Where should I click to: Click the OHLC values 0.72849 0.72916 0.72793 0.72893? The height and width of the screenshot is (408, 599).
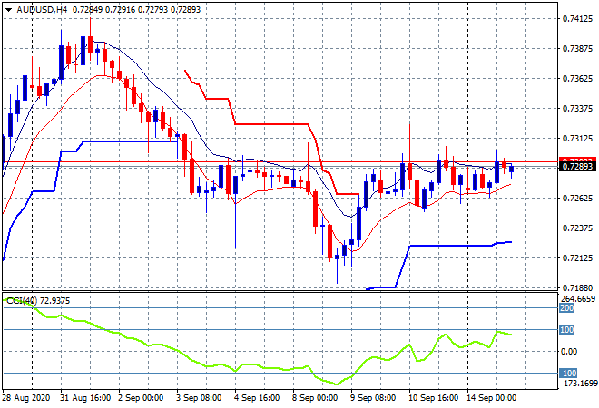point(137,10)
